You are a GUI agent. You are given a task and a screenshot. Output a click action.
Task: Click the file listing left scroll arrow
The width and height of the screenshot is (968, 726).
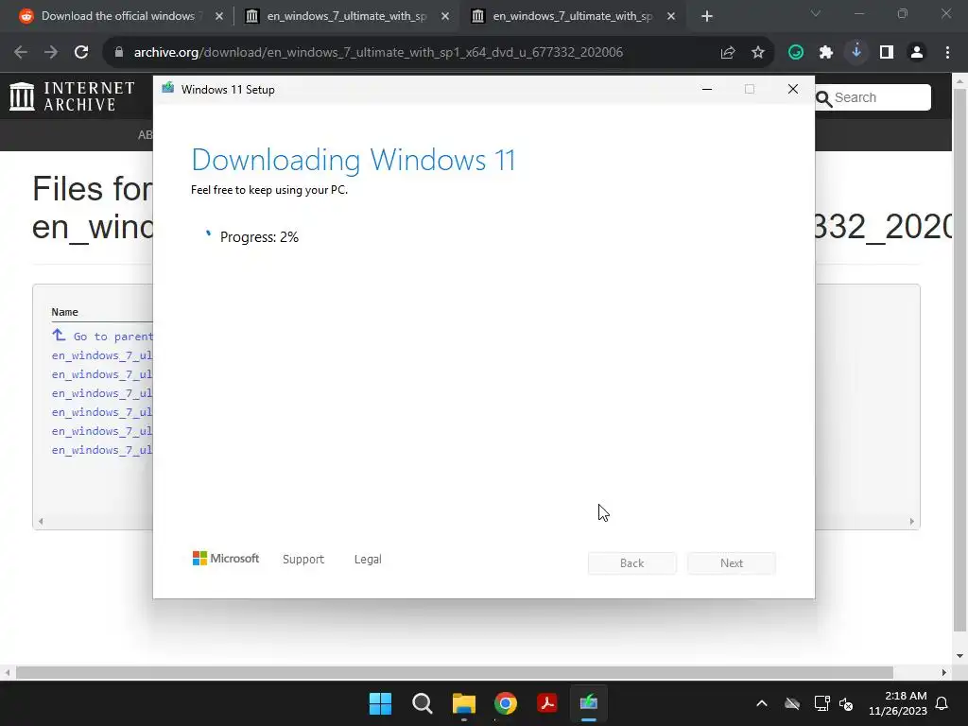[41, 522]
